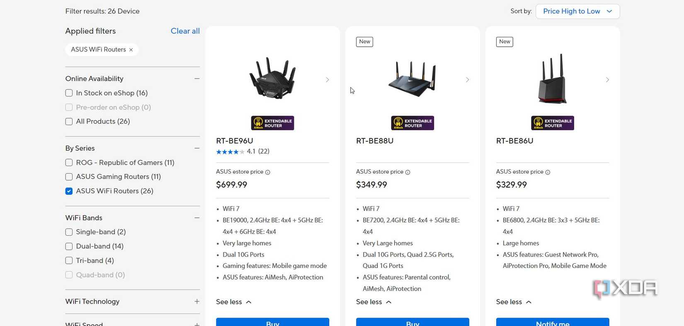Check the In Stock on eShop filter
The width and height of the screenshot is (684, 326).
(x=69, y=93)
